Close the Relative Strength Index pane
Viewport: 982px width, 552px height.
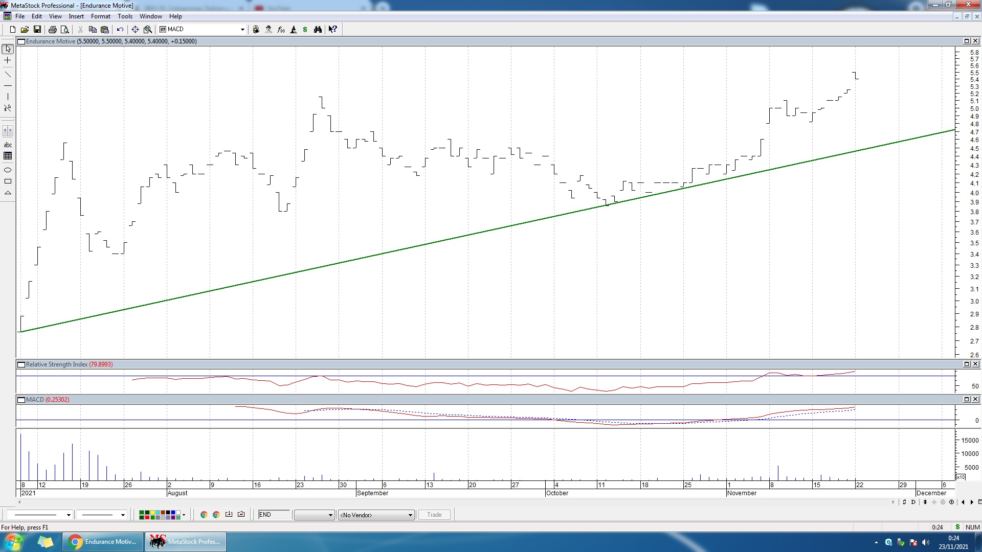pos(975,364)
